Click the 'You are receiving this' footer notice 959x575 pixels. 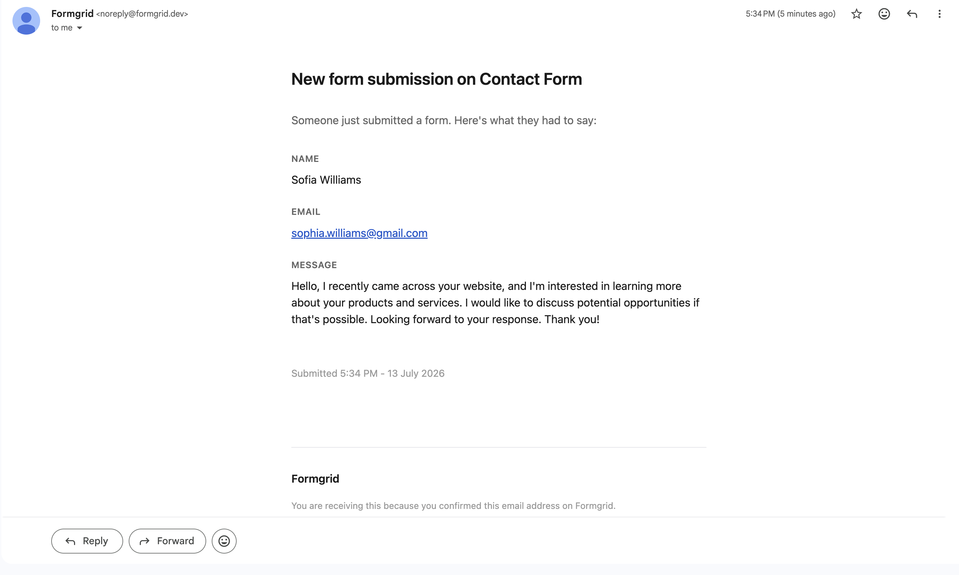(x=453, y=506)
